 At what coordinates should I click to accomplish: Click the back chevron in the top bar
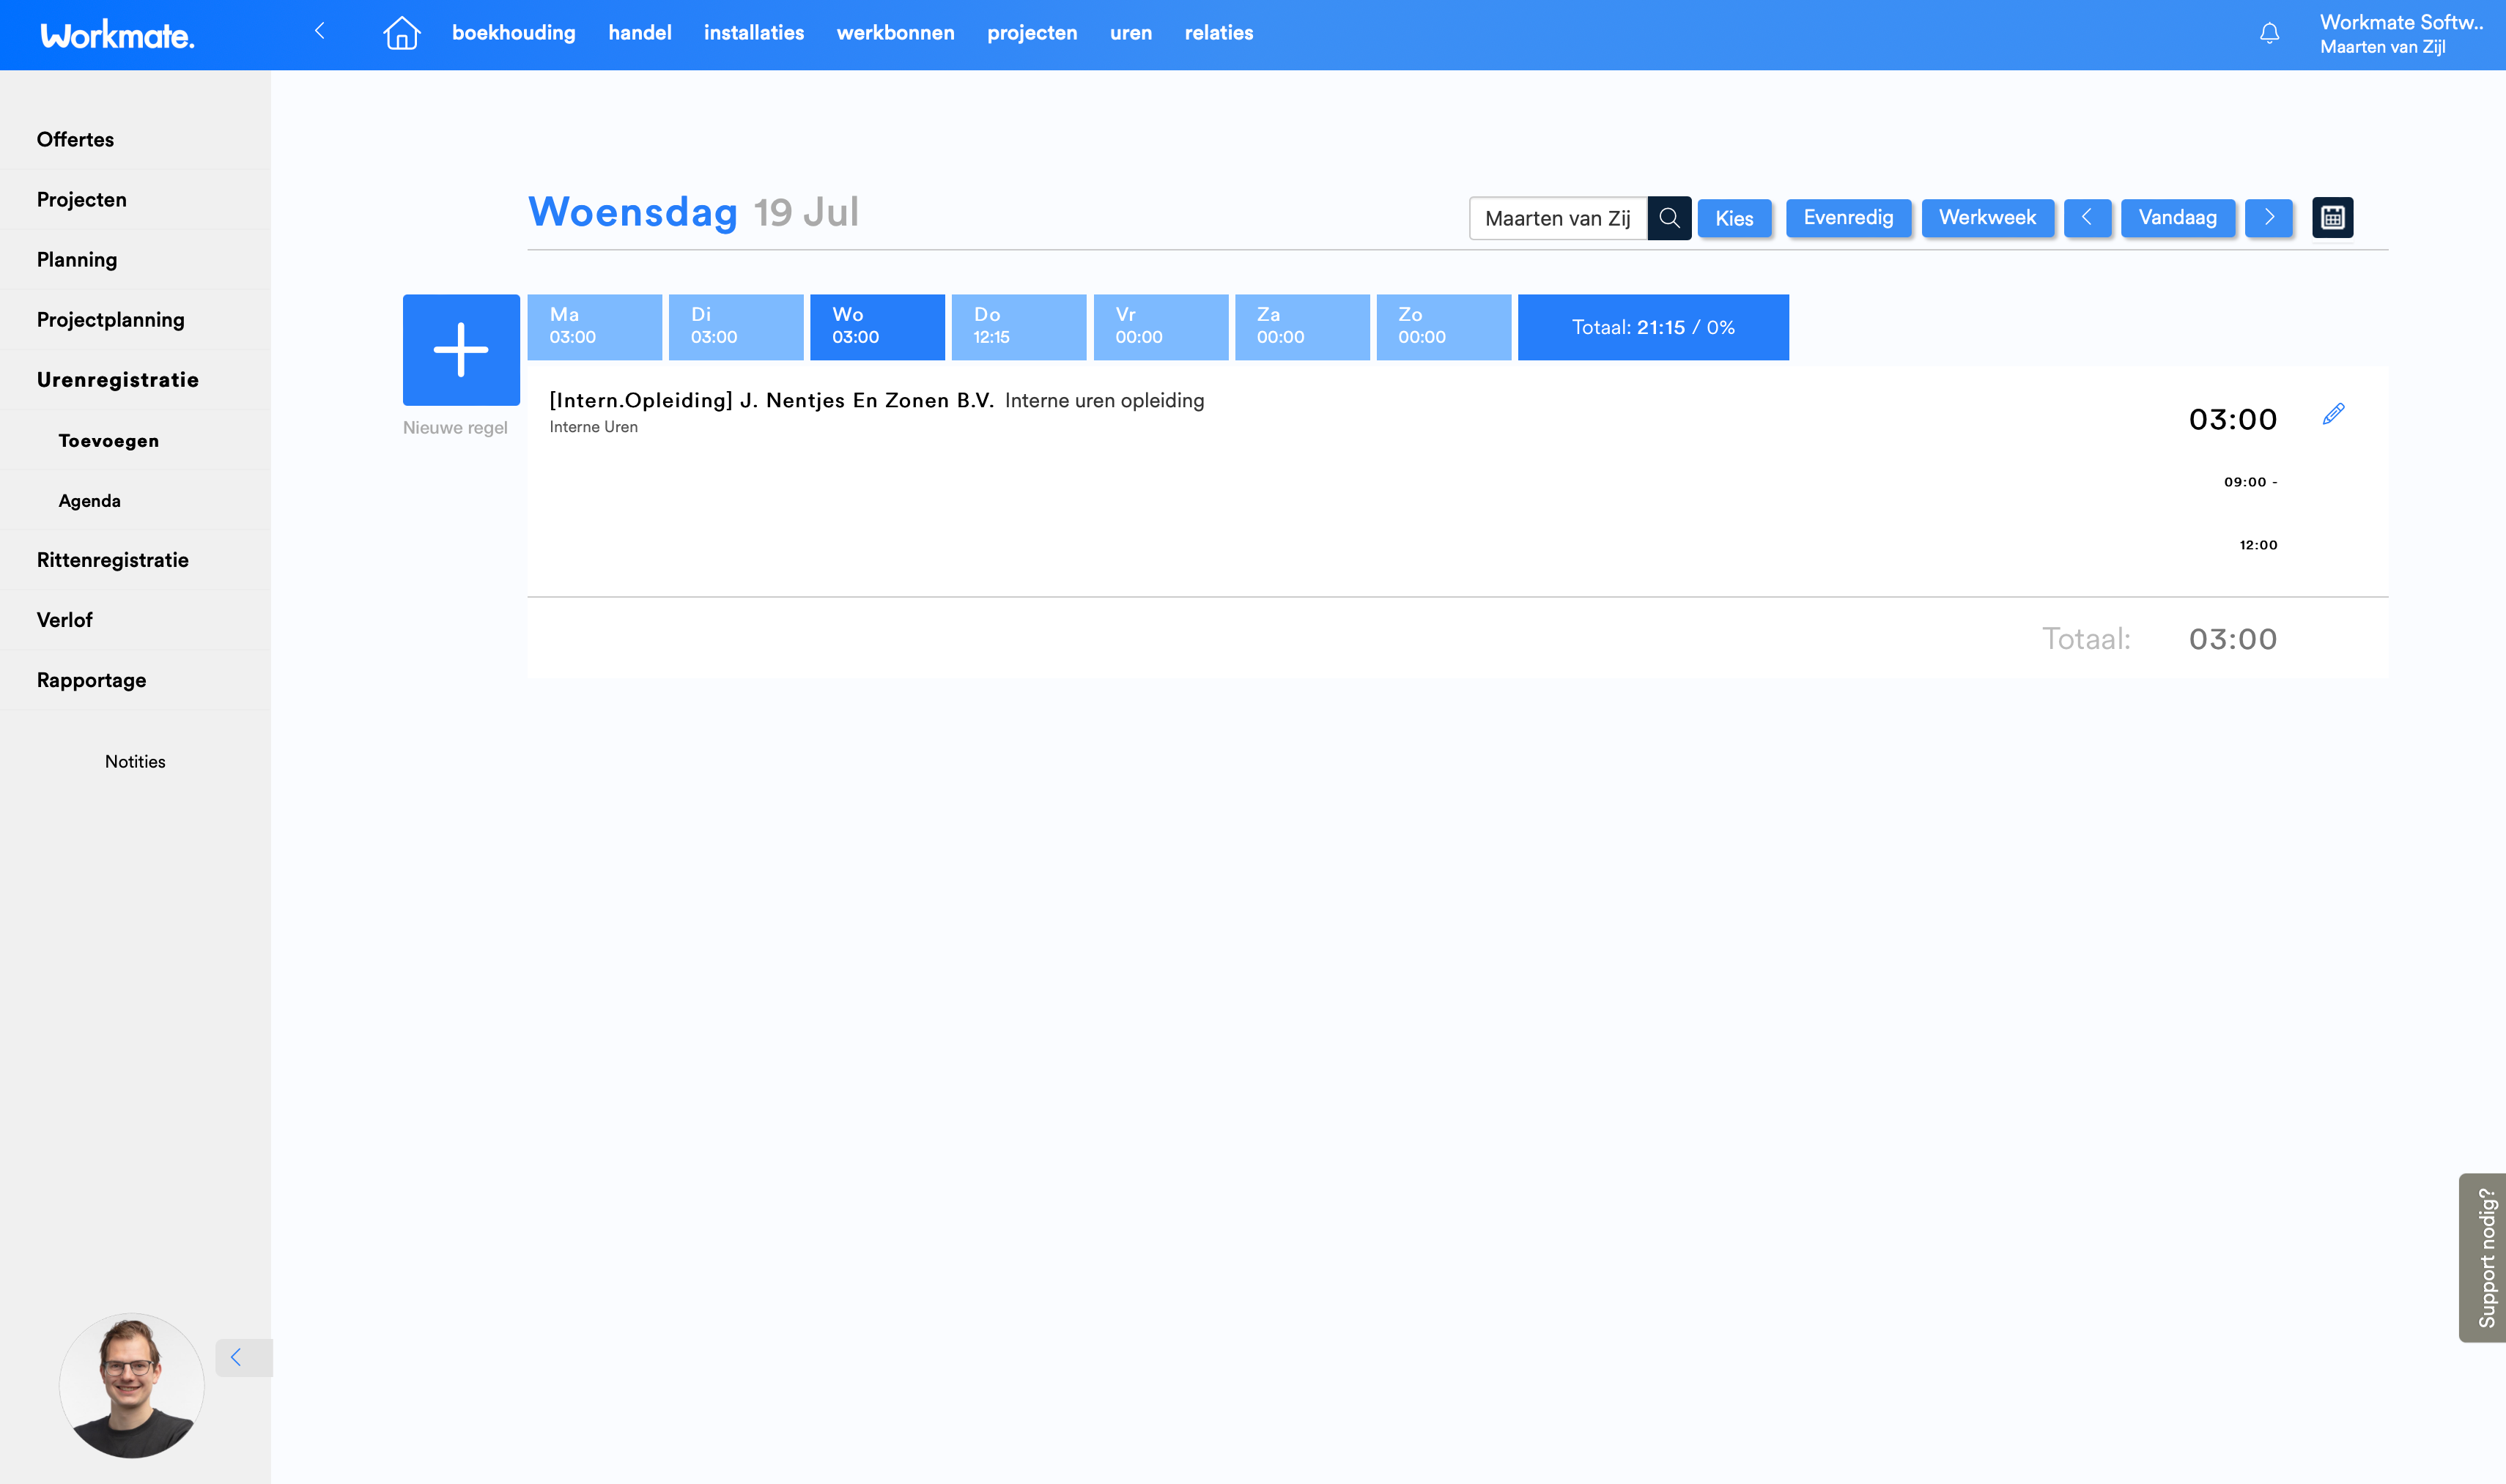pos(320,31)
